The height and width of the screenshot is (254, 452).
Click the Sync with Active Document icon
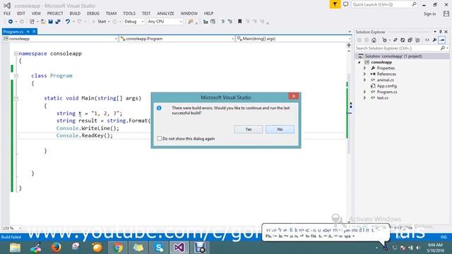[x=395, y=40]
